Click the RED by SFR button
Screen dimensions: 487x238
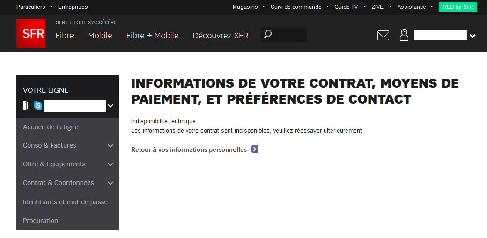pyautogui.click(x=457, y=7)
